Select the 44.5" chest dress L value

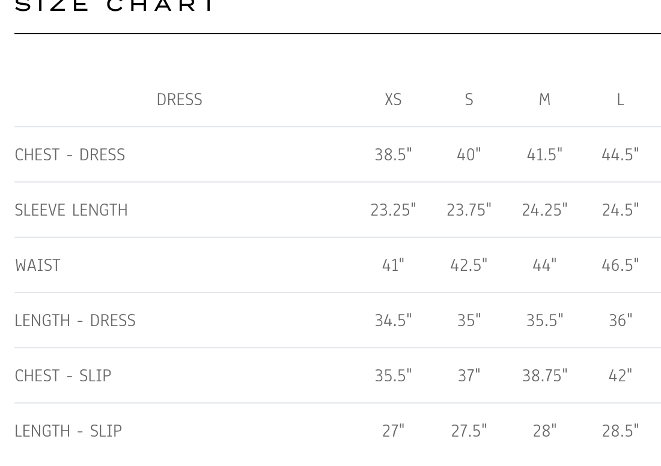tap(620, 155)
